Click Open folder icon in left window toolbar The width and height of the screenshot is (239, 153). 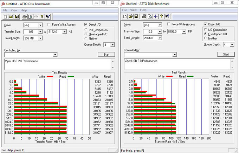pyautogui.click(x=11, y=16)
